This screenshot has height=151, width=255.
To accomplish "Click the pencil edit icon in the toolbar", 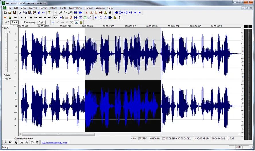I will point(90,17).
